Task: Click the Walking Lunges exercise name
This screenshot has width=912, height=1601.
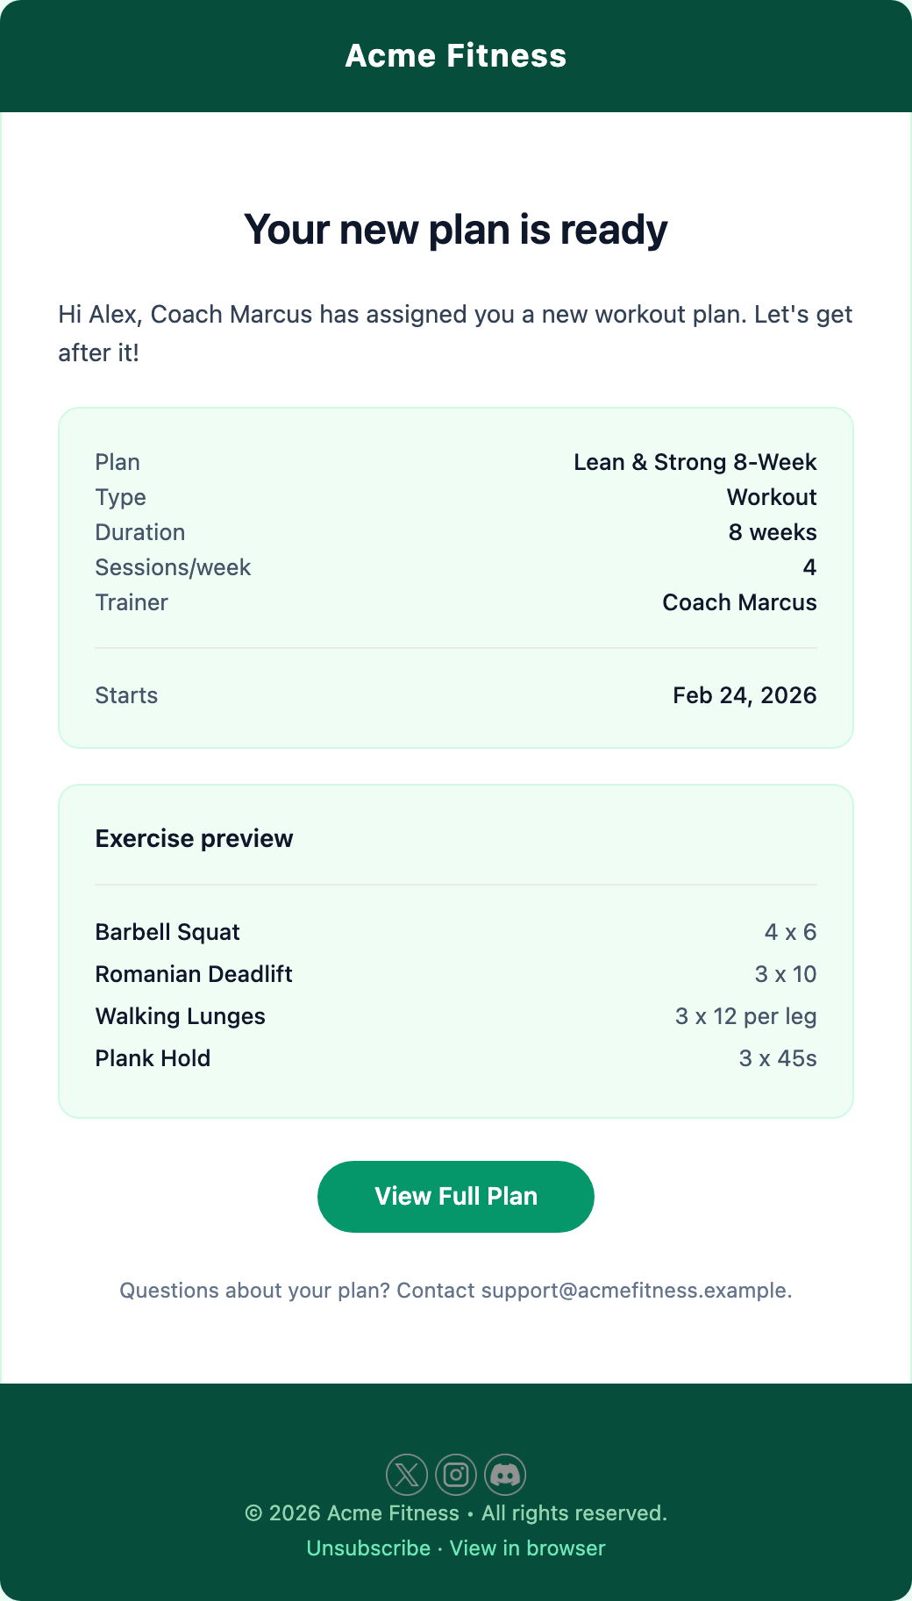Action: [x=181, y=1016]
